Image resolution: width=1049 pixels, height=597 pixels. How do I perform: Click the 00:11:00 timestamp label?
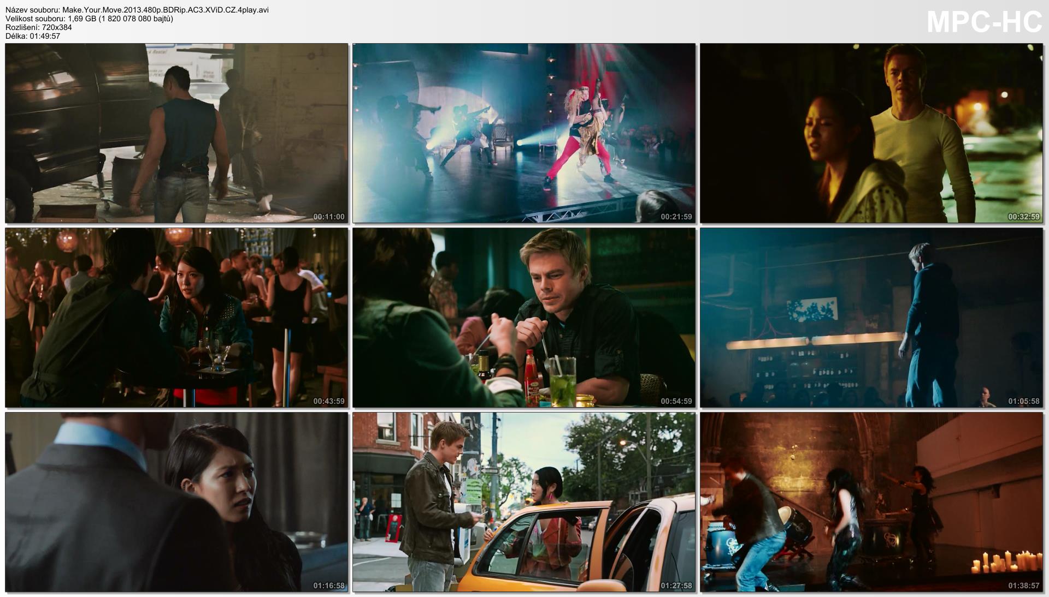click(328, 217)
